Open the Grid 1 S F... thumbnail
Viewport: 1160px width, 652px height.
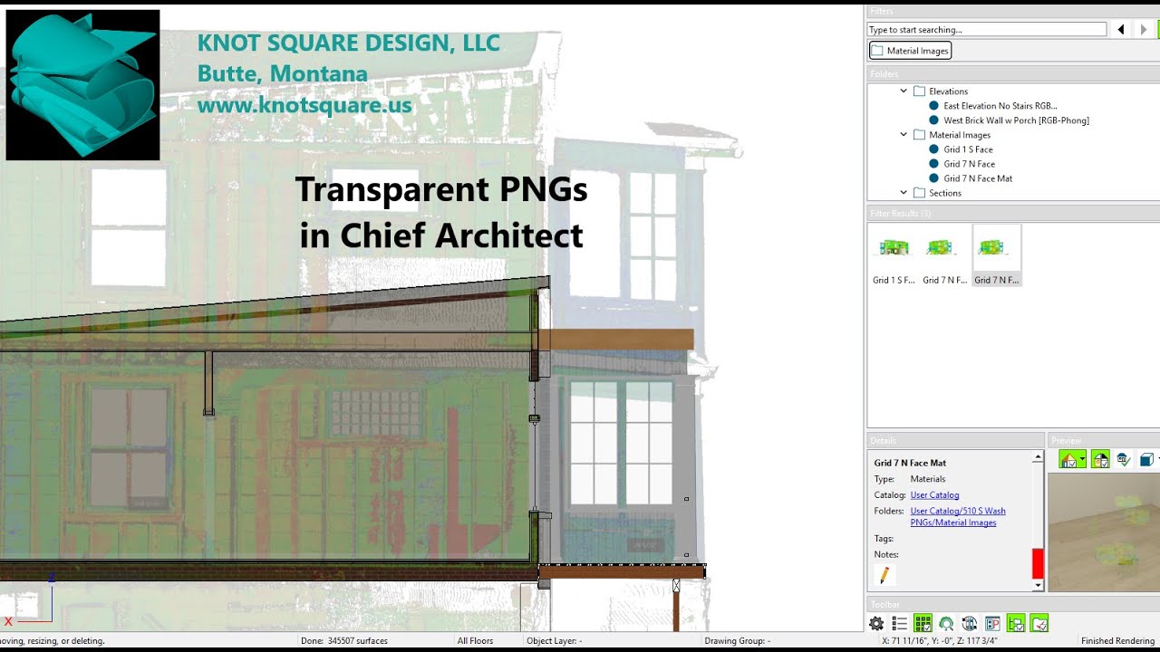[894, 256]
